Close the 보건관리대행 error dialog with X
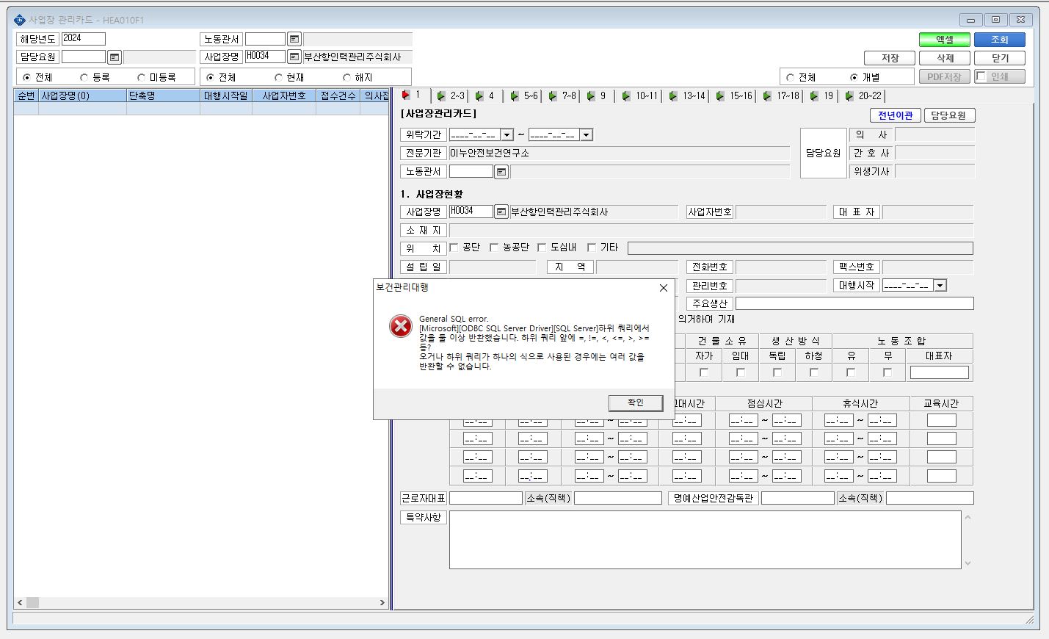Image resolution: width=1049 pixels, height=639 pixels. [664, 288]
